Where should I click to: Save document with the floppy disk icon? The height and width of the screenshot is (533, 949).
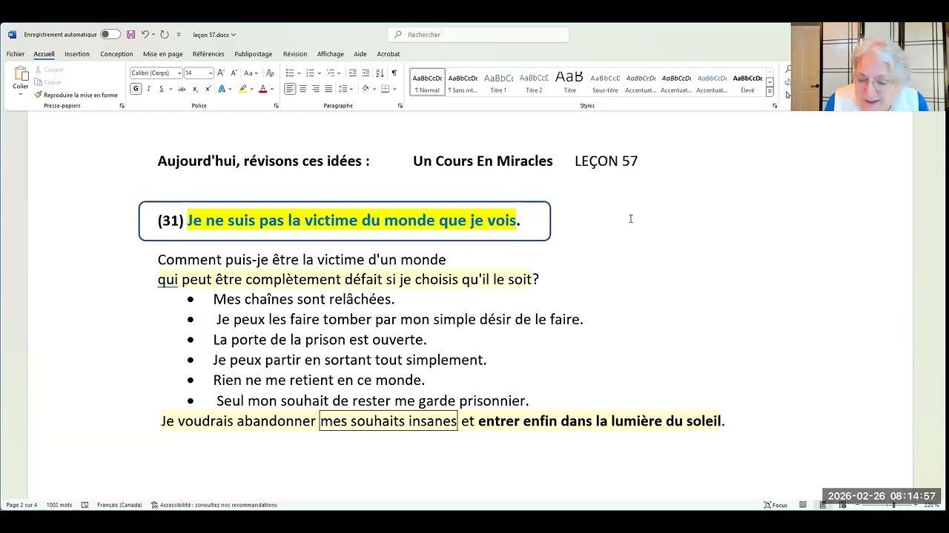coord(131,35)
